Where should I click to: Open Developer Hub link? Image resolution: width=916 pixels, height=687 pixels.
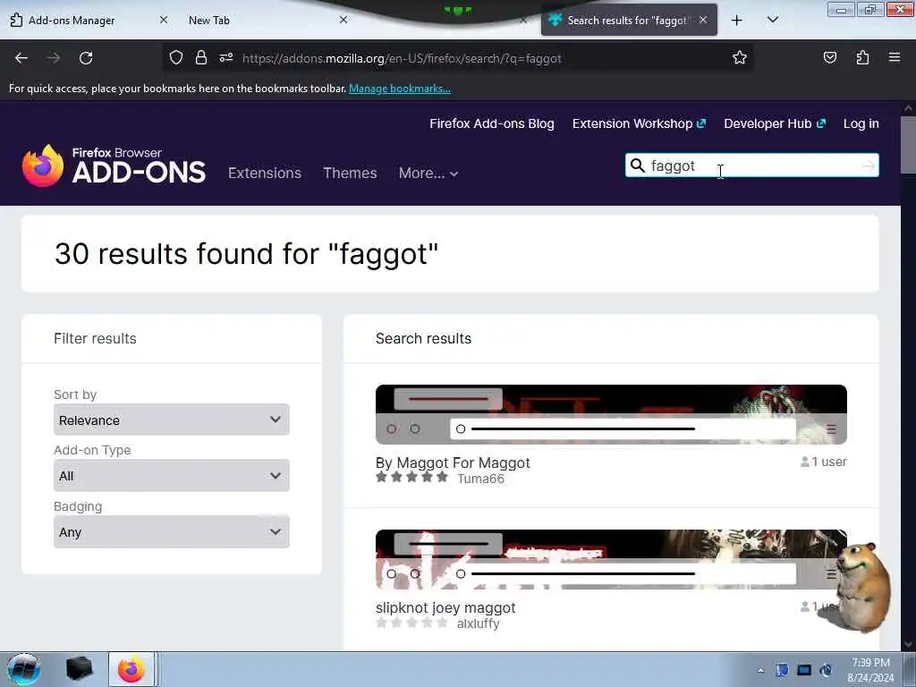coord(775,123)
